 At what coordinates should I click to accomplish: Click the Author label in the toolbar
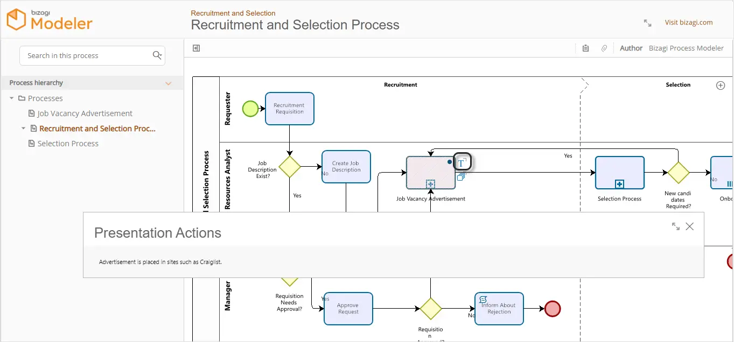[x=631, y=48]
